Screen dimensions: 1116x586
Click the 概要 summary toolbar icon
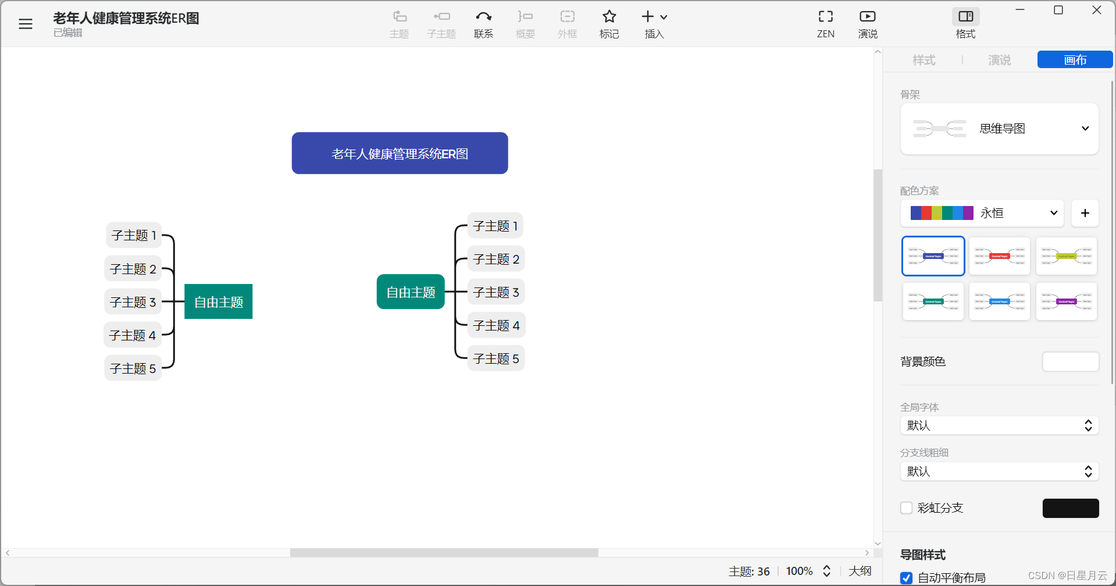[525, 24]
